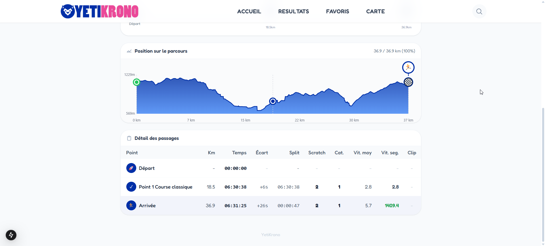Click the page vertical scrollbar
545x246 pixels.
click(543, 170)
